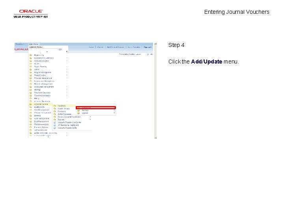Image resolution: width=284 pixels, height=213 pixels.
Task: Click the Quality folder icon
Action: (x=31, y=64)
